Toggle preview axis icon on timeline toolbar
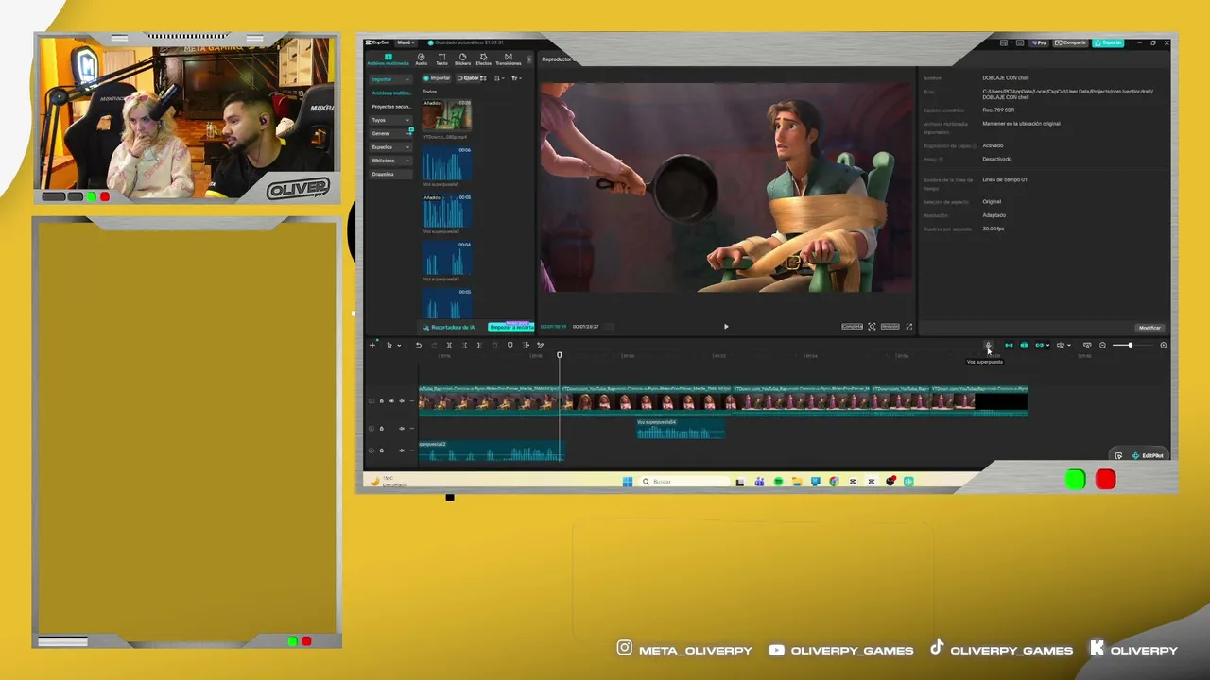The height and width of the screenshot is (680, 1210). pos(1060,345)
